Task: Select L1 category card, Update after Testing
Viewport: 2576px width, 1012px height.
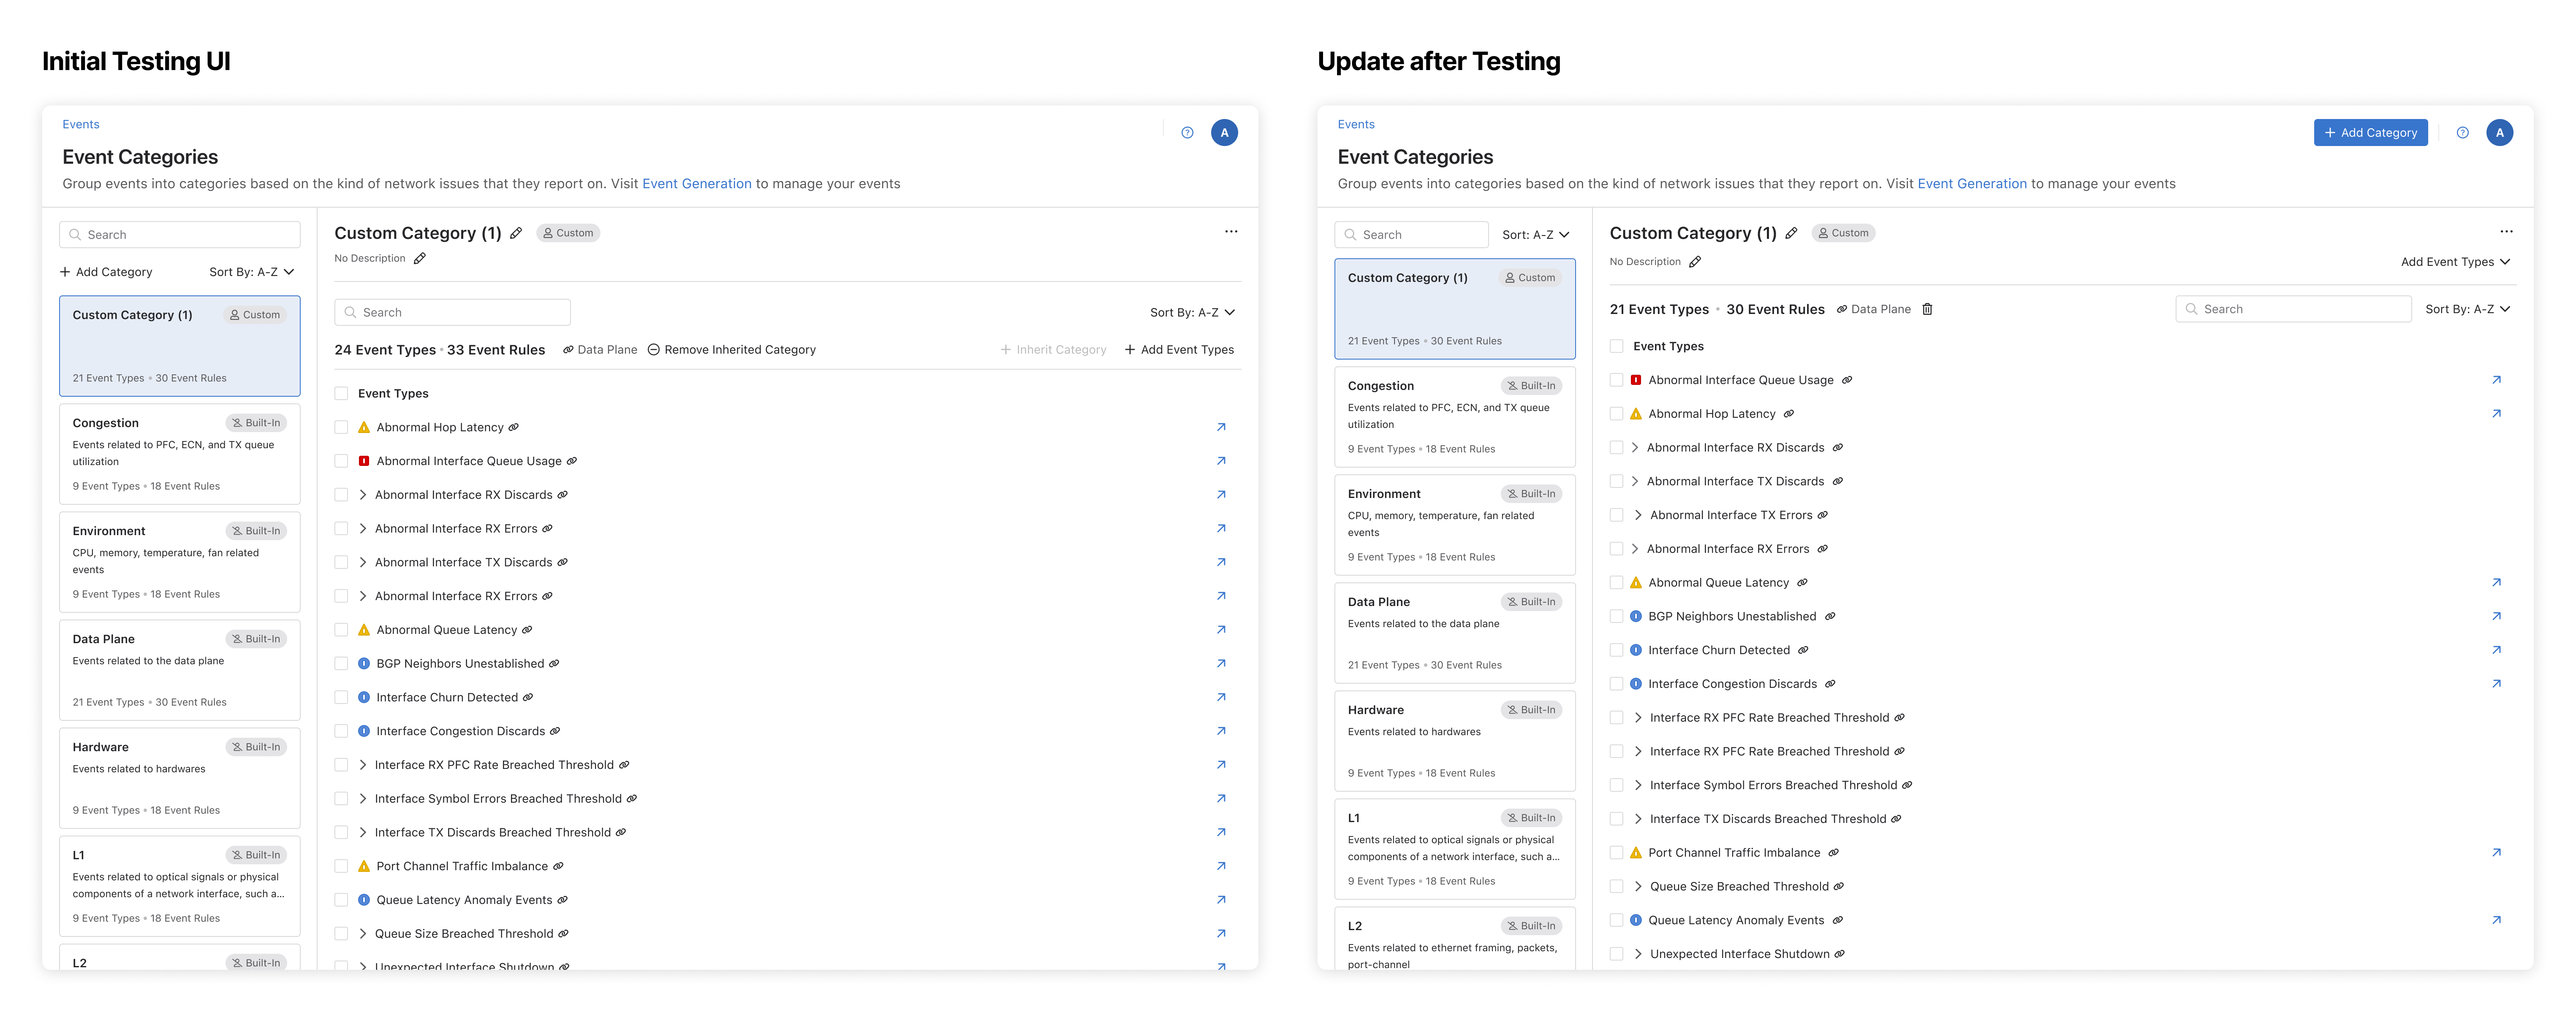Action: (1455, 848)
